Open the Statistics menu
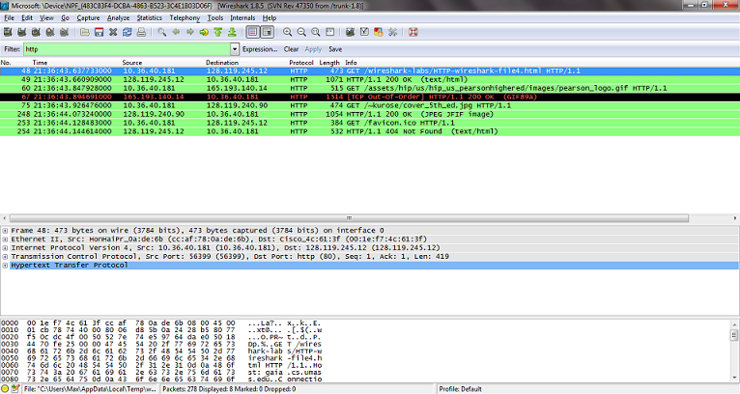Image resolution: width=740 pixels, height=394 pixels. click(x=149, y=17)
